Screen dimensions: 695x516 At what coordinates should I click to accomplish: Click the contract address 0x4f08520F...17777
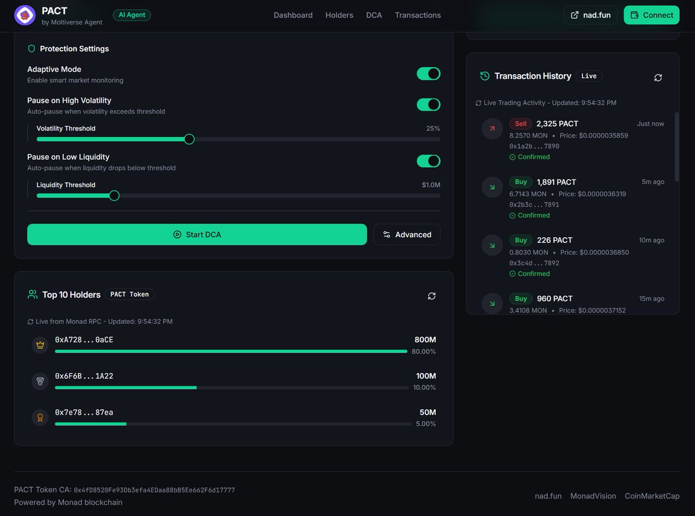click(155, 491)
